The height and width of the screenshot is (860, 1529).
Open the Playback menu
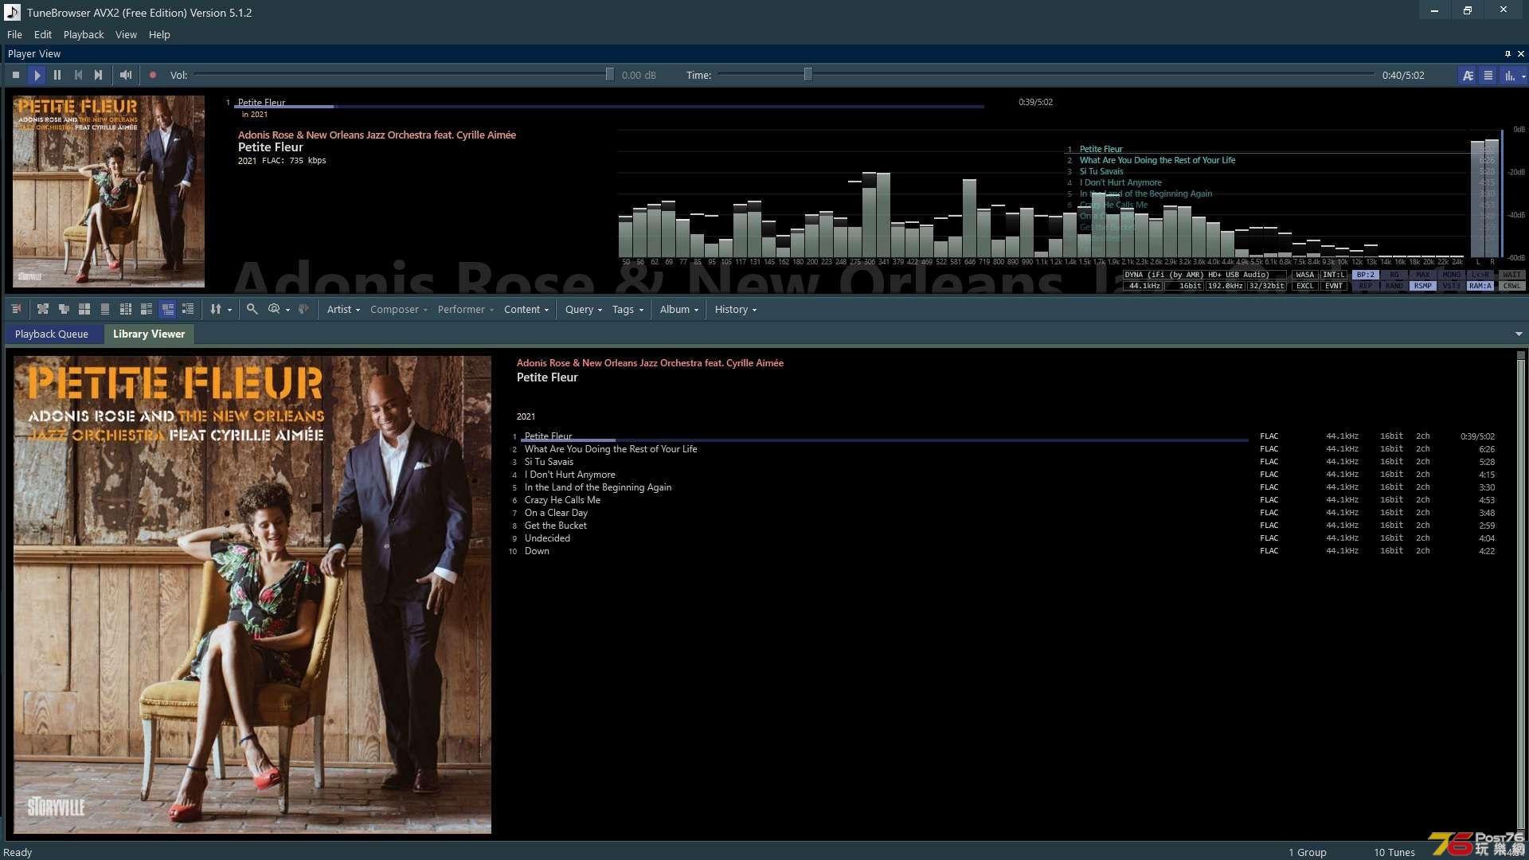click(x=84, y=34)
